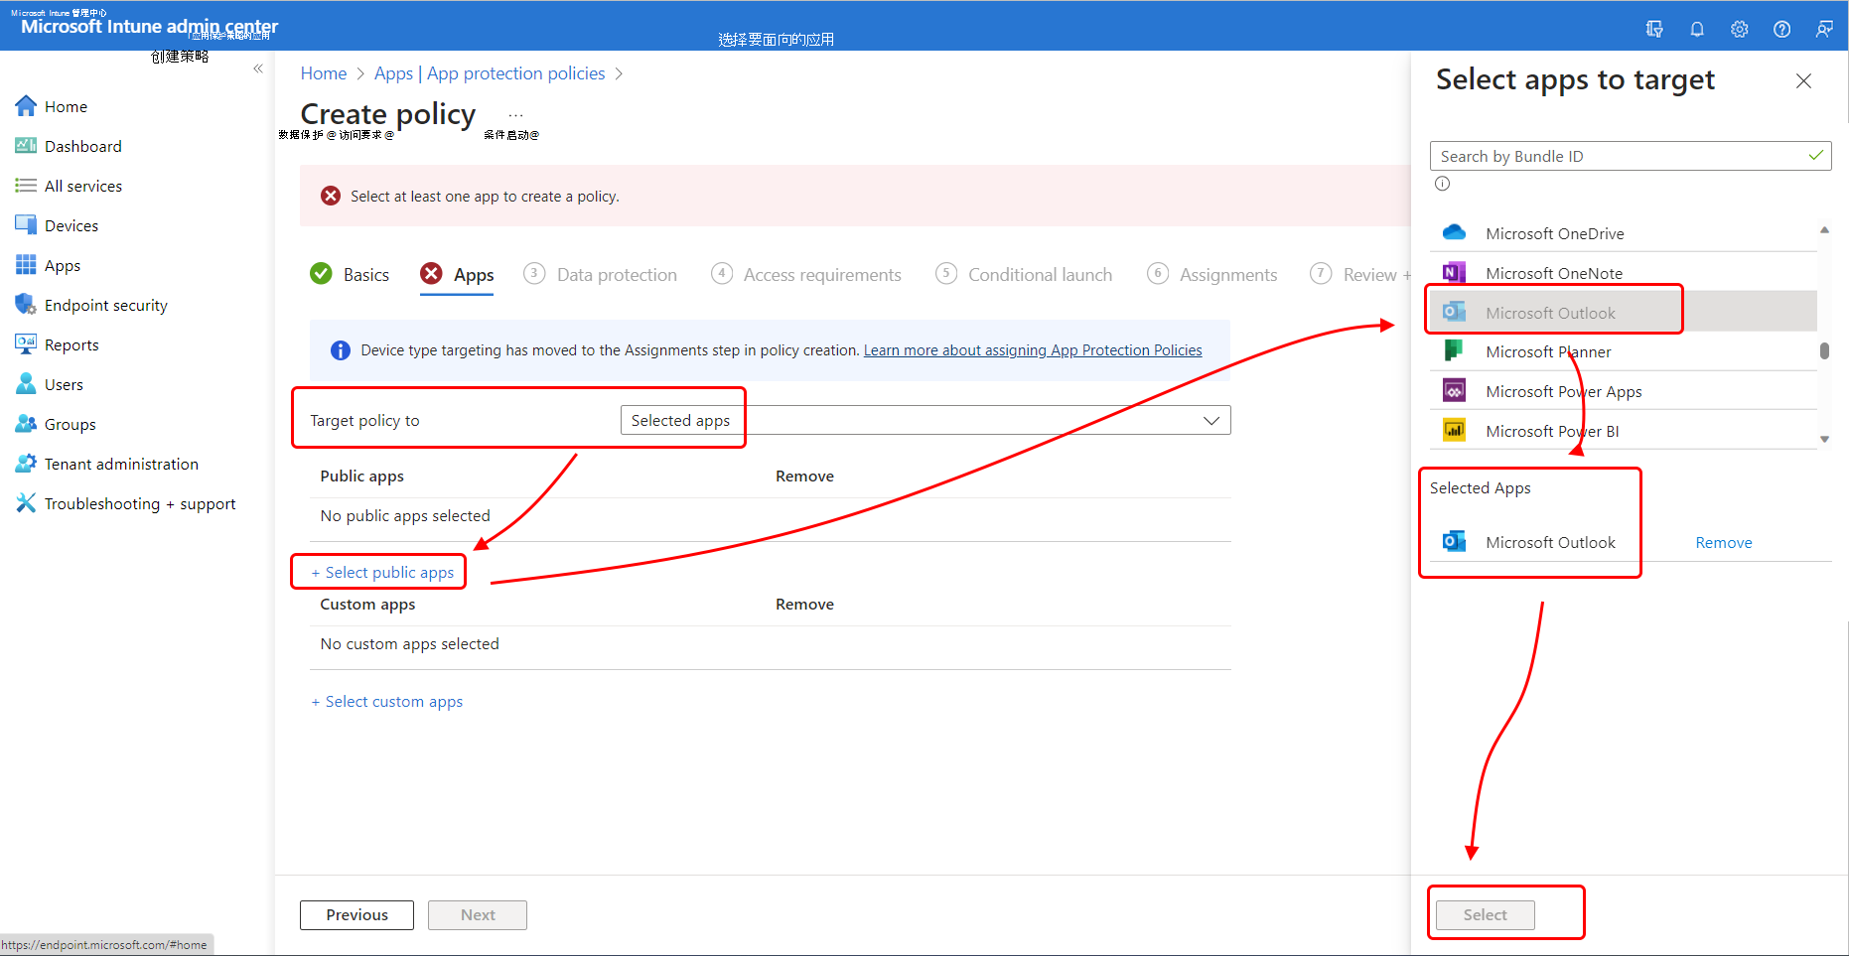Image resolution: width=1849 pixels, height=956 pixels.
Task: Open the settings gear icon
Action: [1740, 29]
